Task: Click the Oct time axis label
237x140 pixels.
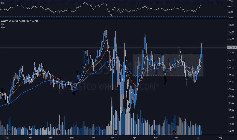Action: (7, 138)
